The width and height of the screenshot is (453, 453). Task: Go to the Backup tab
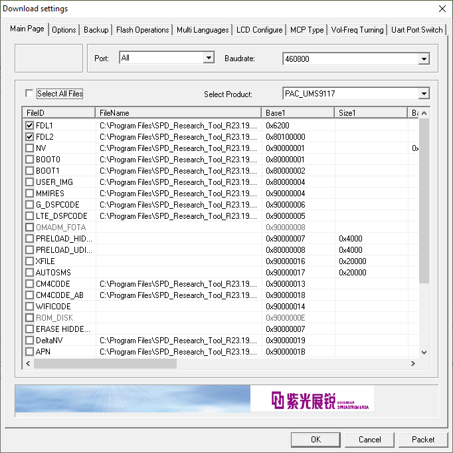tap(96, 30)
